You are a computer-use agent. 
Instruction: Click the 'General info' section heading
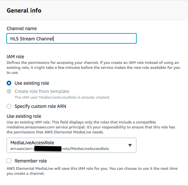[x=24, y=11]
